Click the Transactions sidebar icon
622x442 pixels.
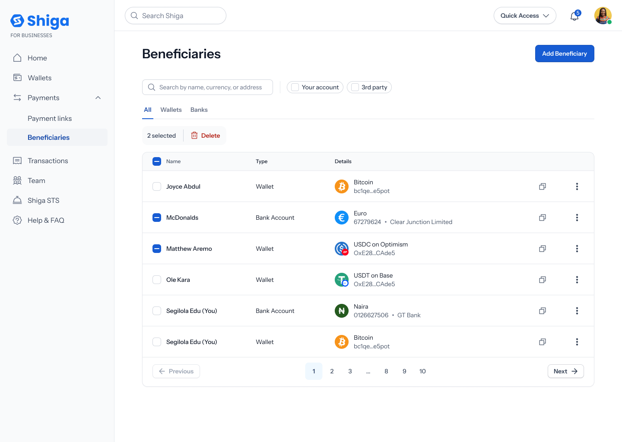[17, 161]
